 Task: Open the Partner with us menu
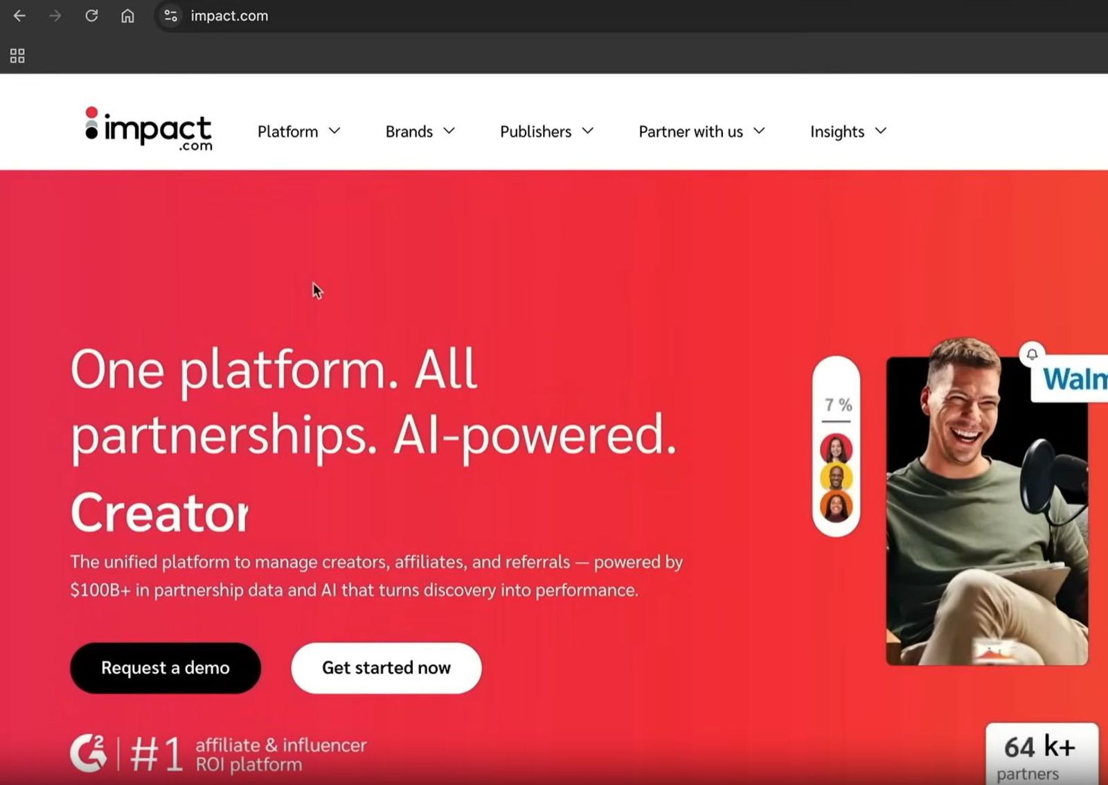702,131
